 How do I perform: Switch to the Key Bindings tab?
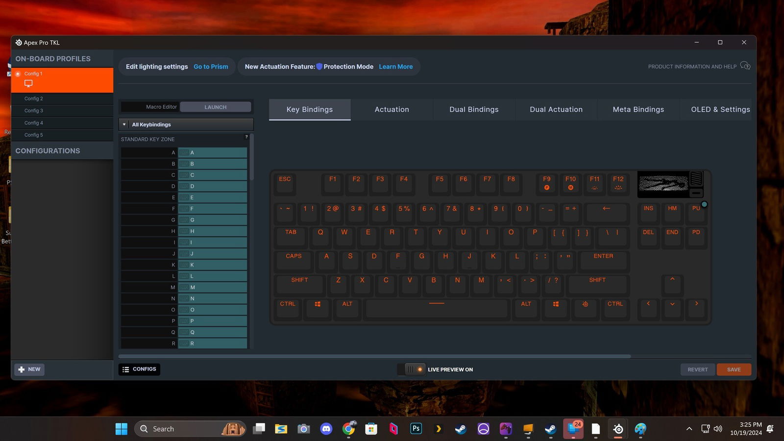click(x=310, y=109)
